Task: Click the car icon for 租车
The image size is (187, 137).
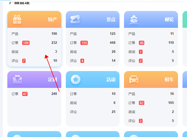Action: tap(134, 79)
